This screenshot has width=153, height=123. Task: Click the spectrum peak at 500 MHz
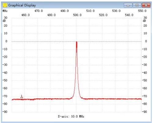click(x=76, y=42)
